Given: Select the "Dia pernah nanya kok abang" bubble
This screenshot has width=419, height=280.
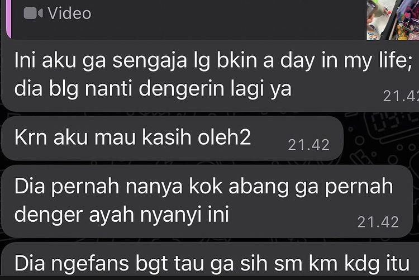Looking at the screenshot, I should pyautogui.click(x=207, y=201).
